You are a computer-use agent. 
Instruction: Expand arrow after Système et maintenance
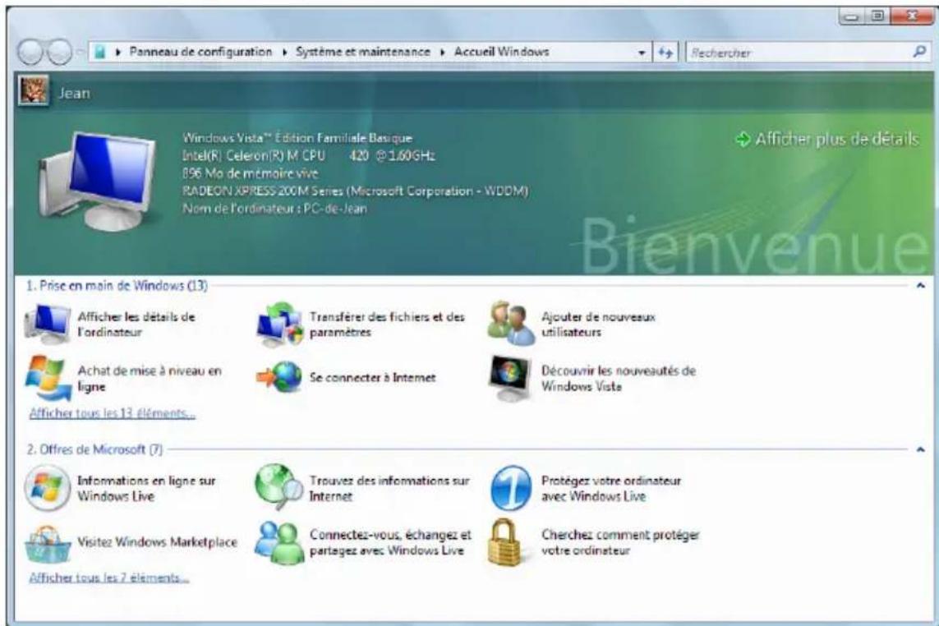click(x=443, y=53)
